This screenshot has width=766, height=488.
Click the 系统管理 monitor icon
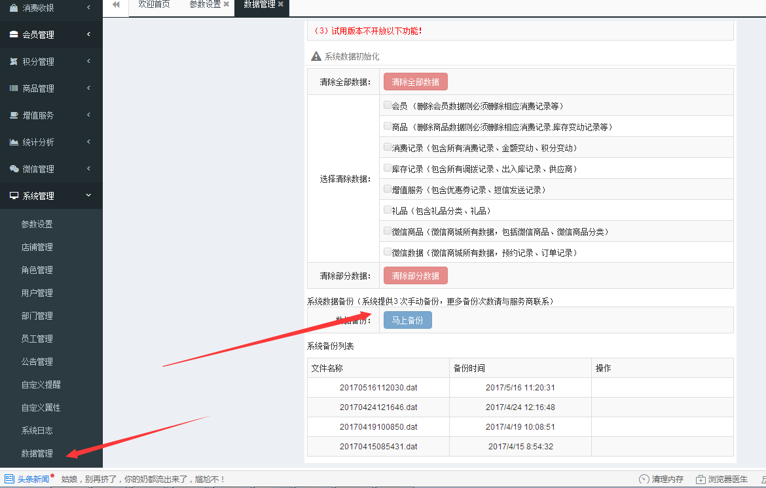14,196
